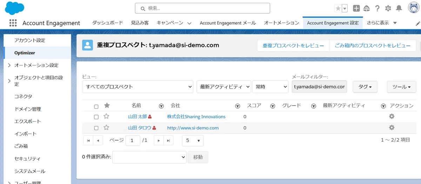Click the notifications bell icon

pyautogui.click(x=399, y=8)
